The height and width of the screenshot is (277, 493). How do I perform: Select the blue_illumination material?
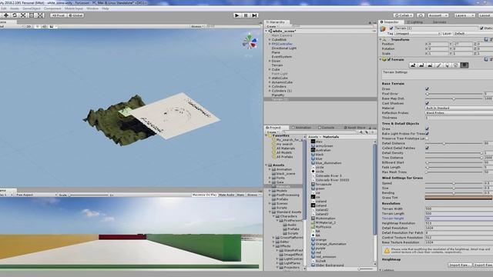328,162
